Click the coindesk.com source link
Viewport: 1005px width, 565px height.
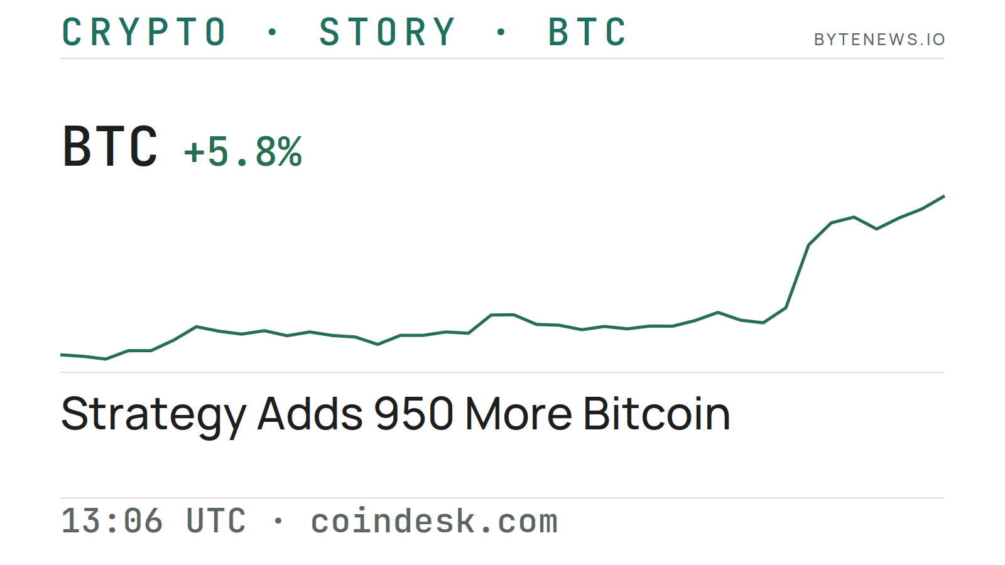(434, 521)
